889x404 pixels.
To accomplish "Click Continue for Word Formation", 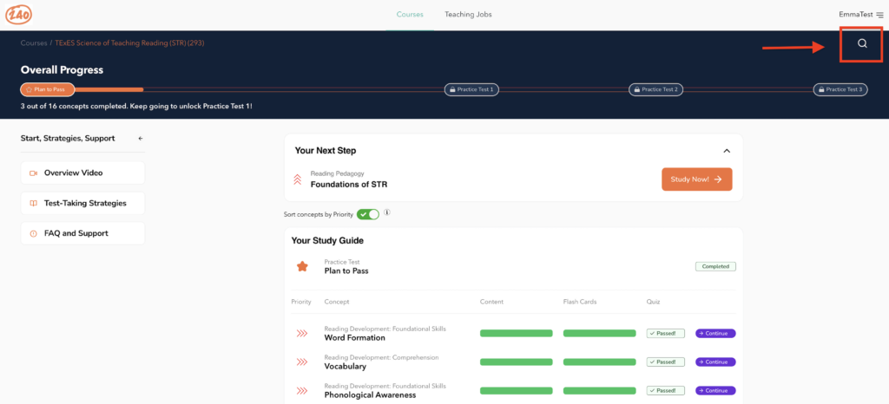I will pos(715,333).
